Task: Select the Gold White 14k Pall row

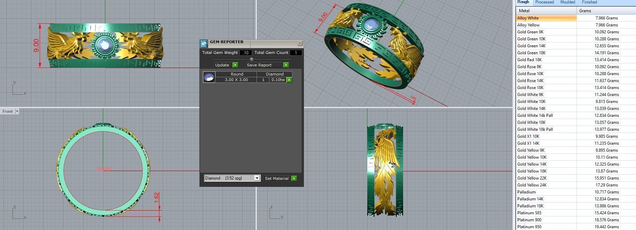Action: point(576,116)
